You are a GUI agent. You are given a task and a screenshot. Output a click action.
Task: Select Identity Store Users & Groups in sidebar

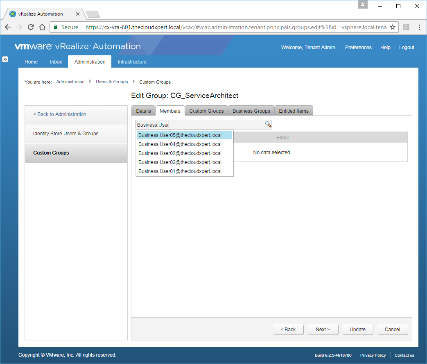(x=66, y=134)
